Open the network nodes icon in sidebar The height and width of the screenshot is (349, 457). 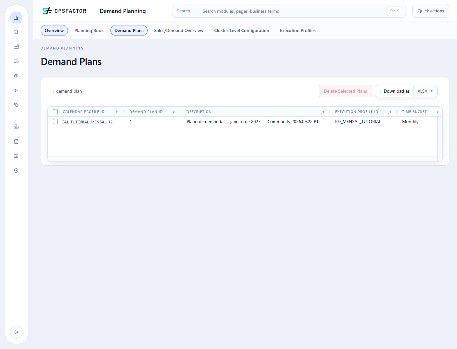(x=16, y=32)
